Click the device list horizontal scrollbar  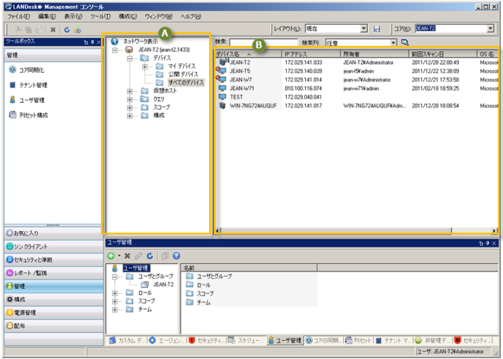[356, 230]
